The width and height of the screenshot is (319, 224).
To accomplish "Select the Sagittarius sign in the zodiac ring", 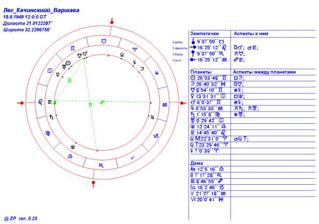I will pyautogui.click(x=133, y=158).
